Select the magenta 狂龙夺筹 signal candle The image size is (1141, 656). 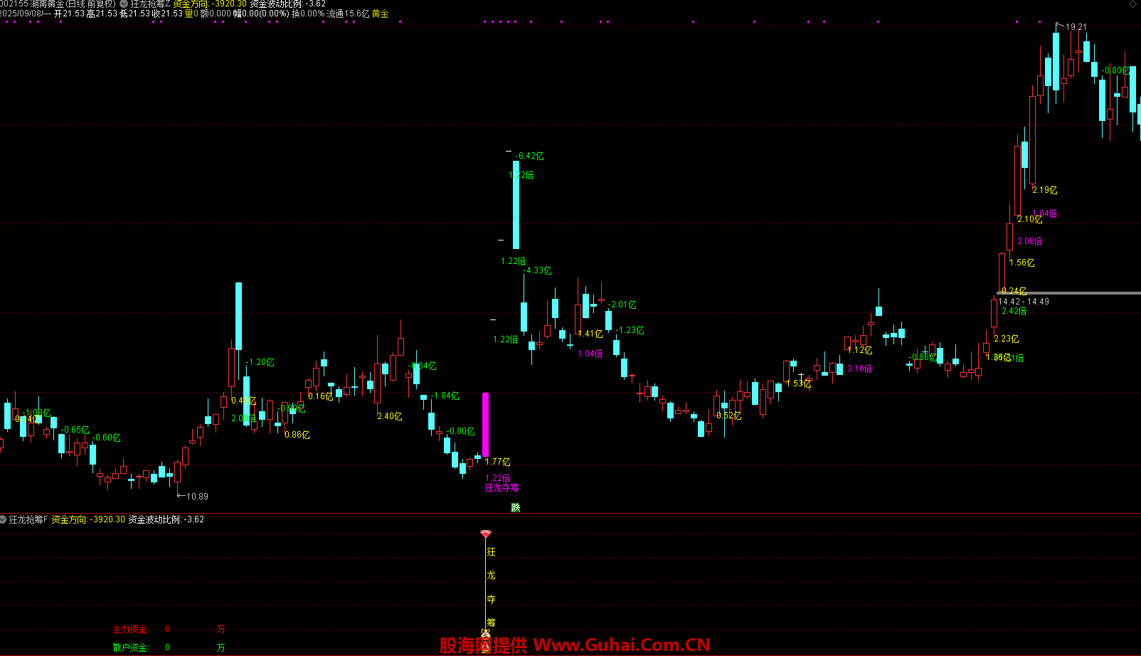(486, 425)
